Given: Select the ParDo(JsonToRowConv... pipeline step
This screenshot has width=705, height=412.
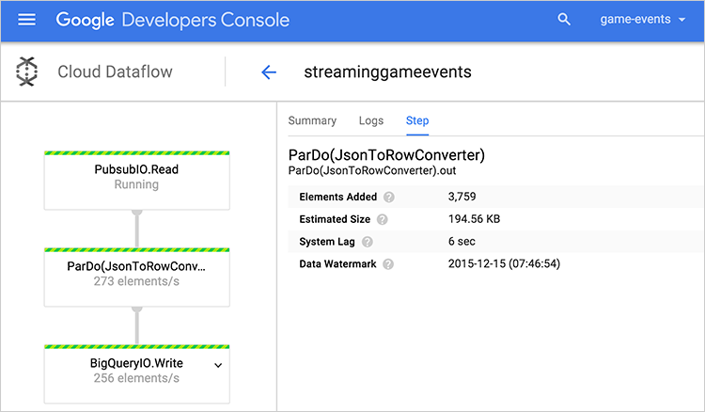Looking at the screenshot, I should 136,277.
